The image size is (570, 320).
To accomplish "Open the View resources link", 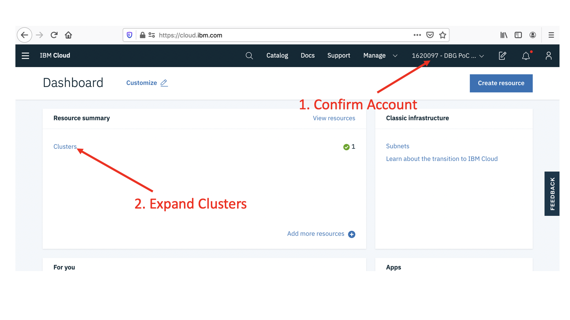I will pyautogui.click(x=334, y=118).
